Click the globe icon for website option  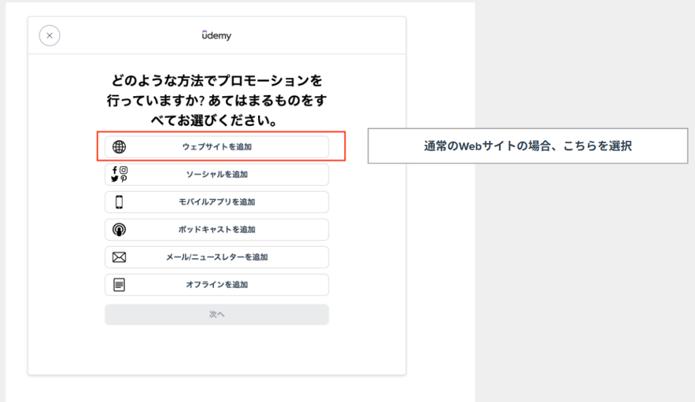[x=119, y=146]
